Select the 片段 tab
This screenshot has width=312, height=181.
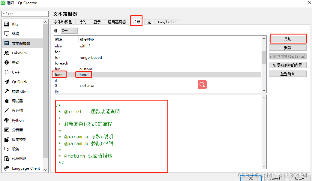click(x=136, y=22)
